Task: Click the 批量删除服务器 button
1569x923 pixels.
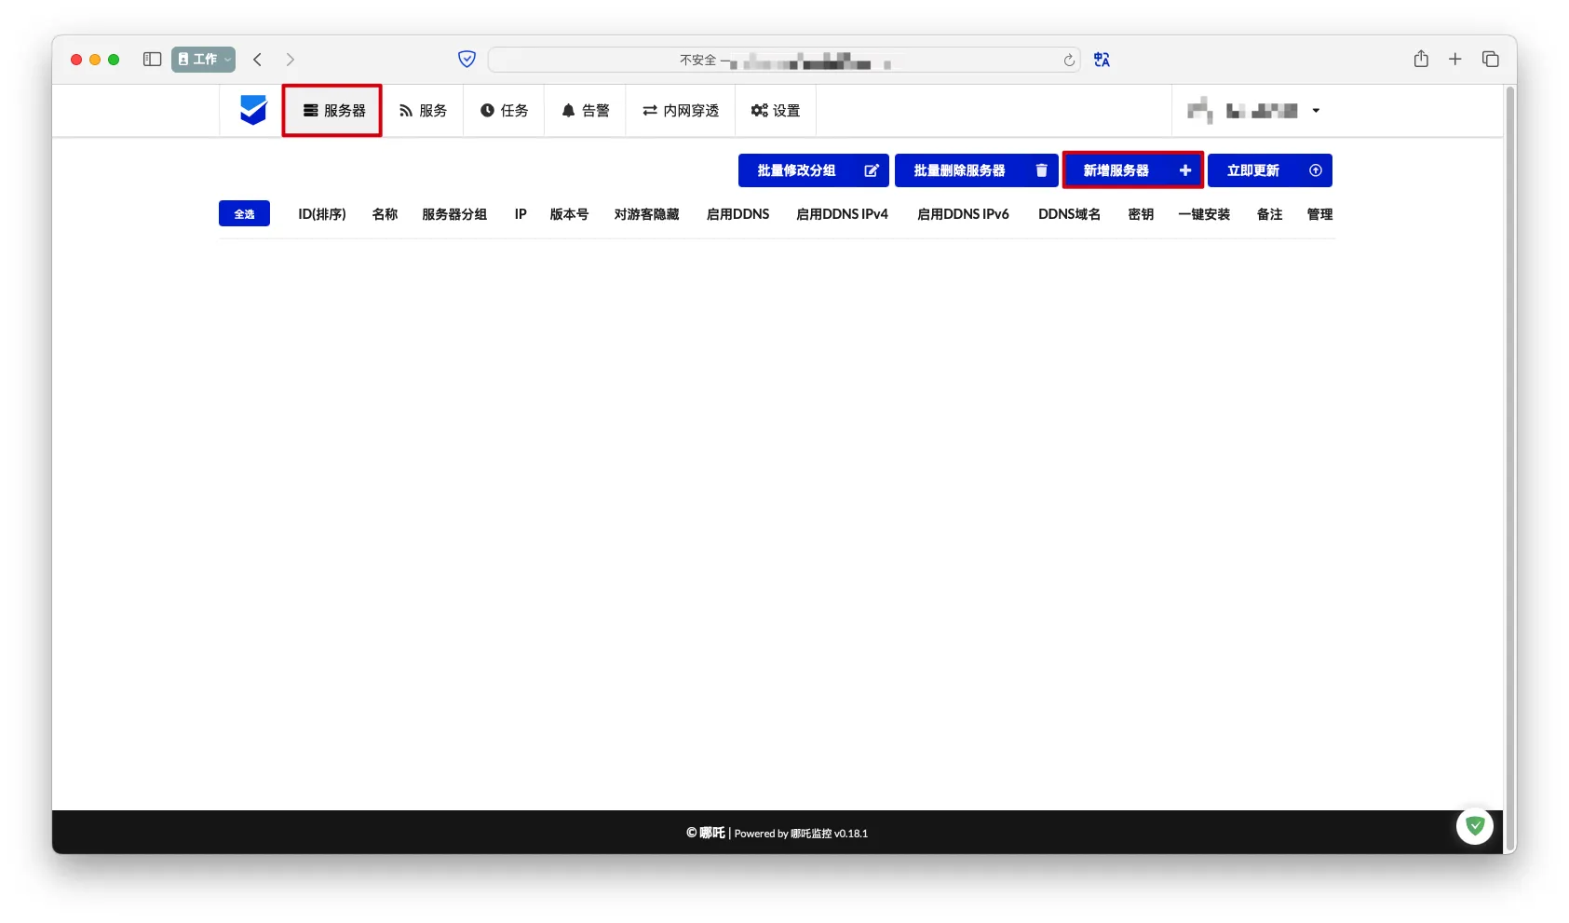Action: (976, 170)
